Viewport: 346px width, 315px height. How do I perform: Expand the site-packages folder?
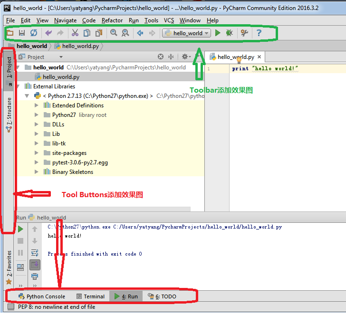point(37,153)
